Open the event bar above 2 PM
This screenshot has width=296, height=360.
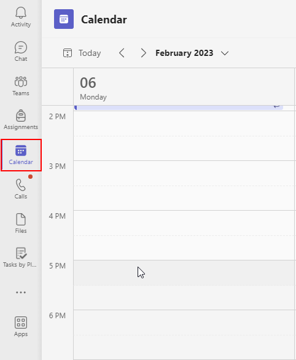tap(179, 108)
